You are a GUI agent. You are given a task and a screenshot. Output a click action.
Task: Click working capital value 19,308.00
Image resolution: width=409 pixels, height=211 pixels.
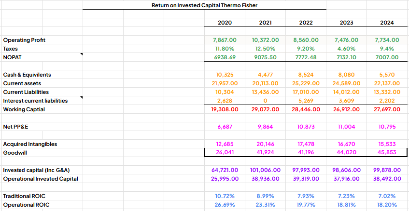click(x=225, y=109)
